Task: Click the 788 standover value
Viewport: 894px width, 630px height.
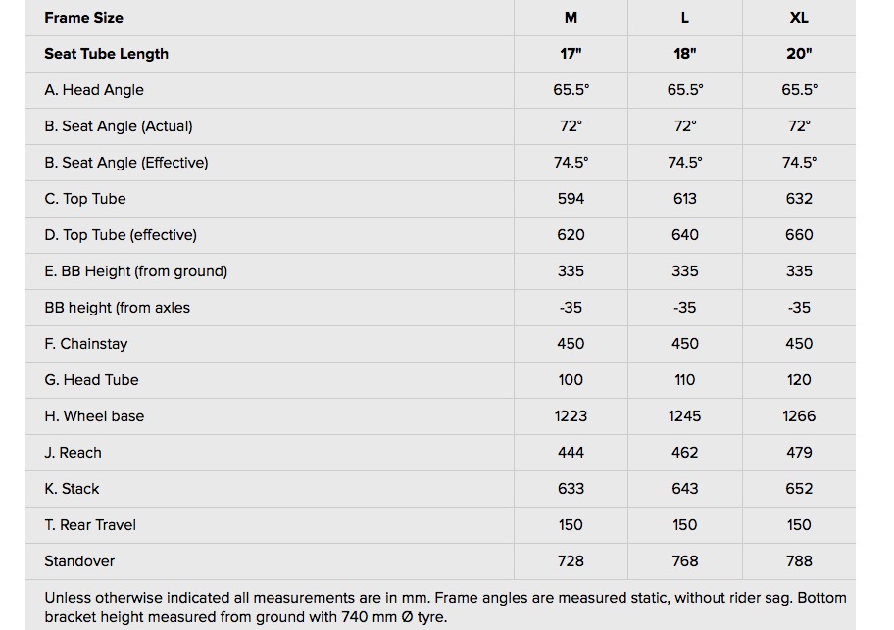Action: (799, 561)
